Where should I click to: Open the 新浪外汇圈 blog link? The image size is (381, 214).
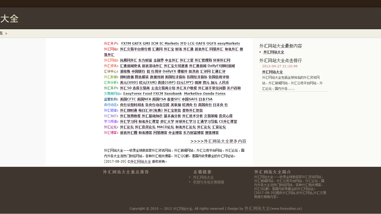click(x=129, y=133)
